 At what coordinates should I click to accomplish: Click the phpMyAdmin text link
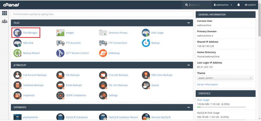[x=31, y=117]
